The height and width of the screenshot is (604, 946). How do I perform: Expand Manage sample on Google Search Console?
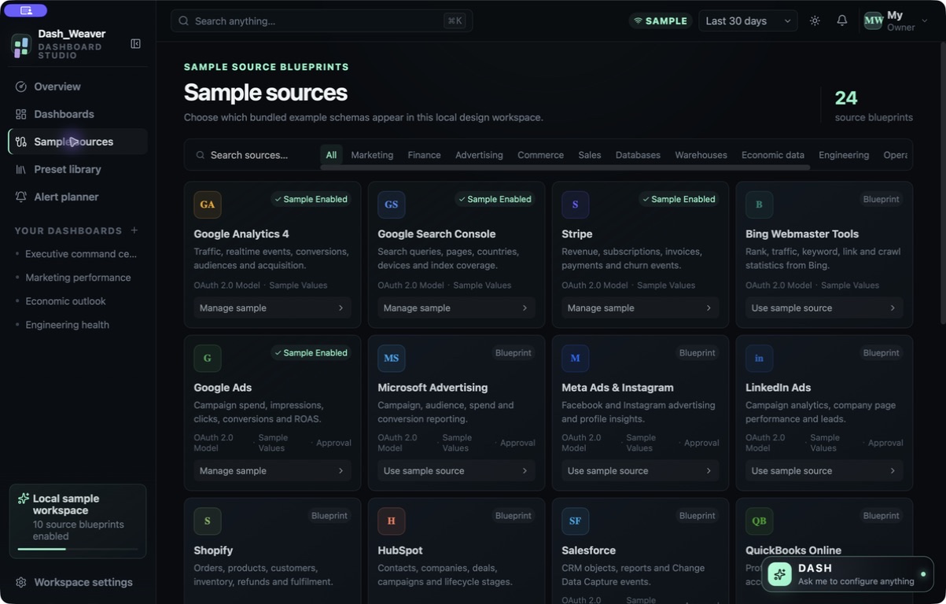[456, 308]
